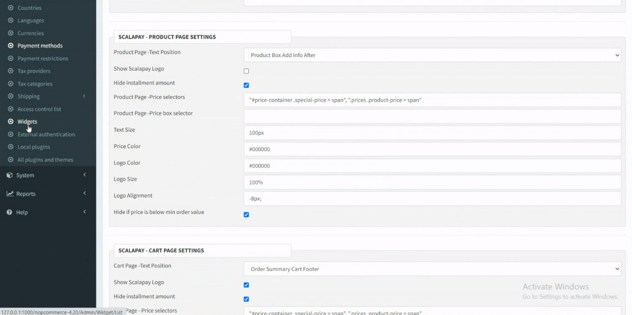
Task: Click the External authentication bullet icon
Action: (x=11, y=134)
